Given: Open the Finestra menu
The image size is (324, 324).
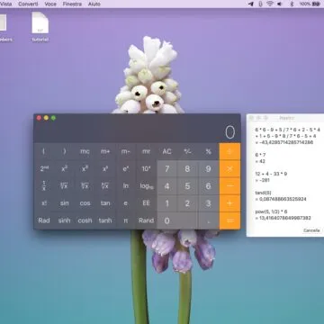Looking at the screenshot, I should point(72,4).
